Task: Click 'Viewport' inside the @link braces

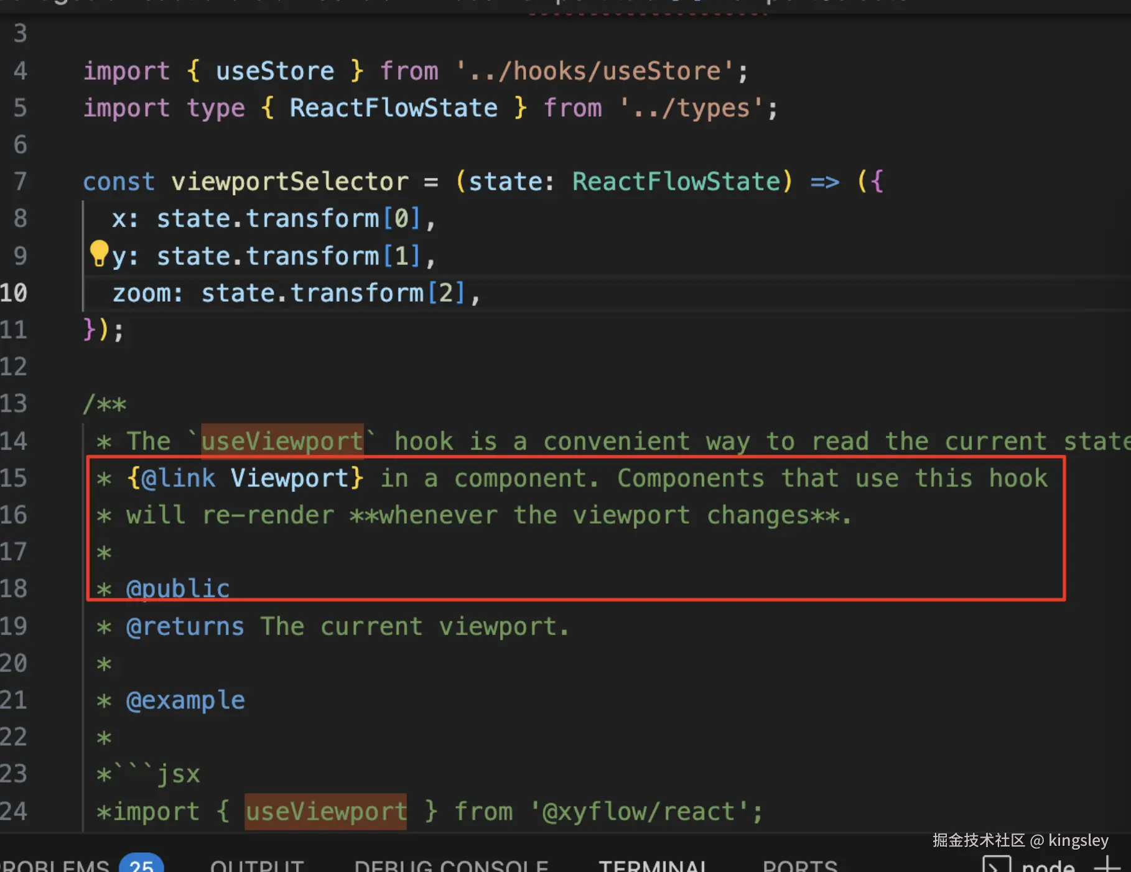Action: [289, 478]
